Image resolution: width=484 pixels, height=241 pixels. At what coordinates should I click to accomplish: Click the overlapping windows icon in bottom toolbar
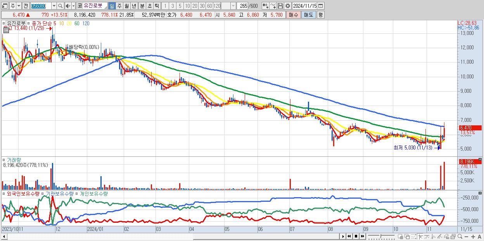407,237
